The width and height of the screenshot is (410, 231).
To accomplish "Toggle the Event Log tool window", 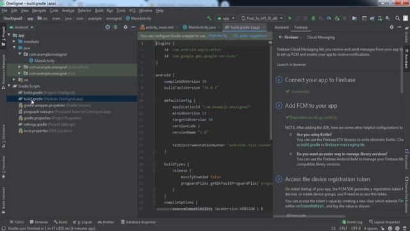I will (352, 222).
